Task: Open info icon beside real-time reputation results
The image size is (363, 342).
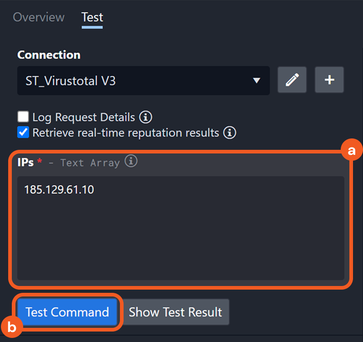Action: tap(230, 133)
